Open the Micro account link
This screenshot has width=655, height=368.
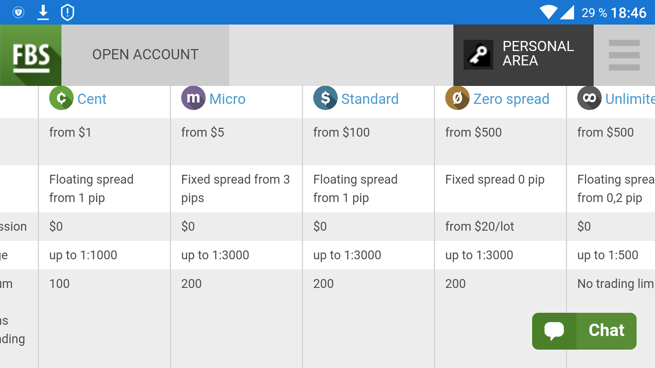coord(227,99)
